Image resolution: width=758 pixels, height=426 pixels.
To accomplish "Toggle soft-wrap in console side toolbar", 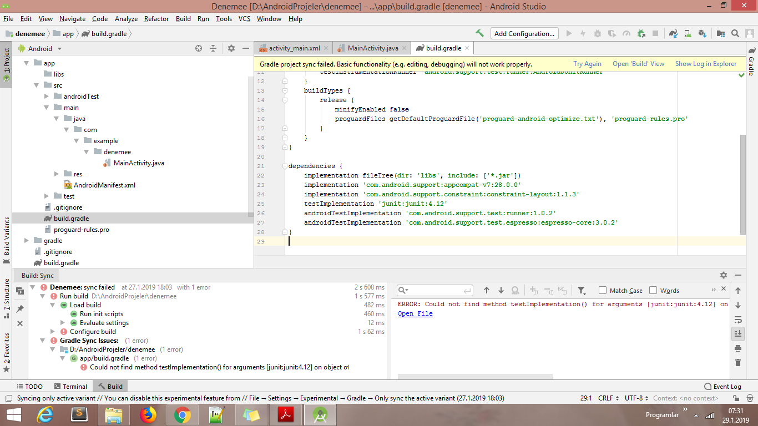I will [x=738, y=319].
